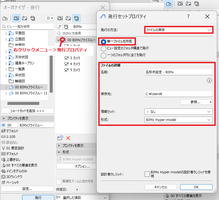Enable BIMx Hyper-model designer credit checkbox
The width and height of the screenshot is (219, 200).
(147, 174)
